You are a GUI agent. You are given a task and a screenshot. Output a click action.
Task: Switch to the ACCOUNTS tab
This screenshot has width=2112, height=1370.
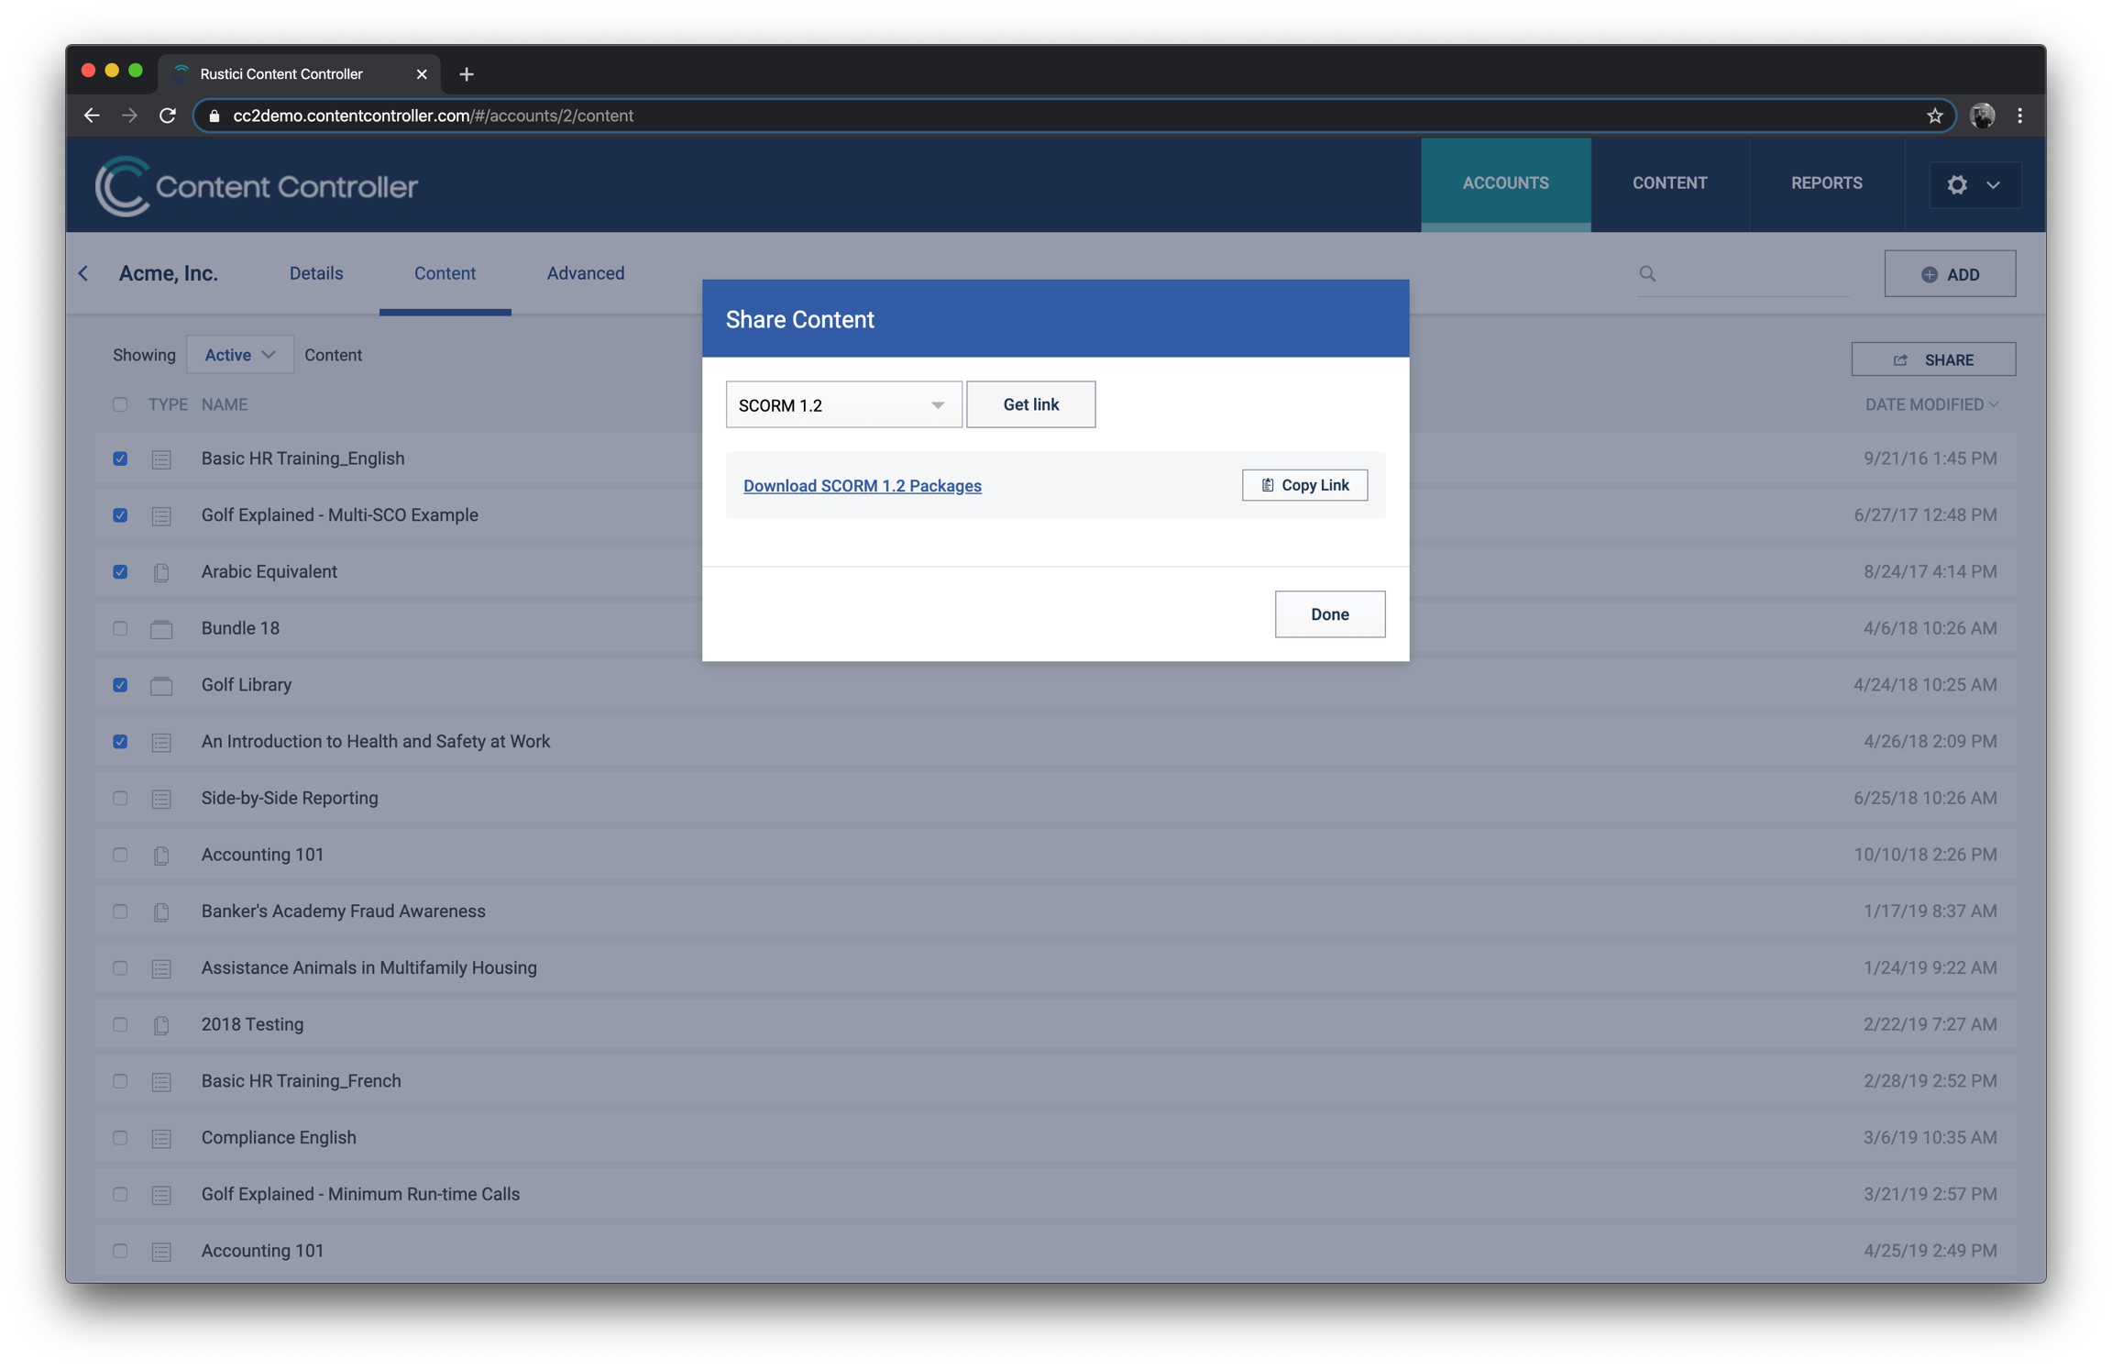click(x=1505, y=183)
